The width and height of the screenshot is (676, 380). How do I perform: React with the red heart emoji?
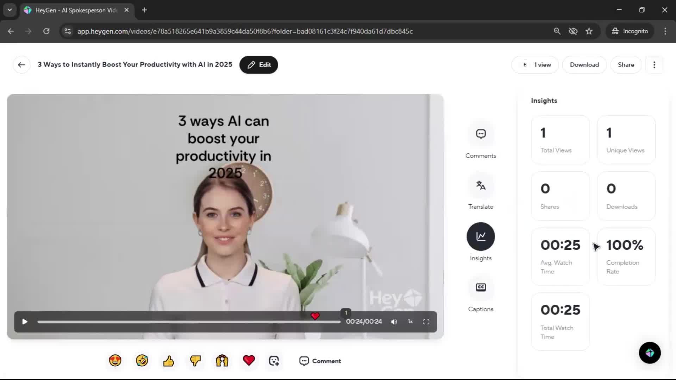click(249, 361)
